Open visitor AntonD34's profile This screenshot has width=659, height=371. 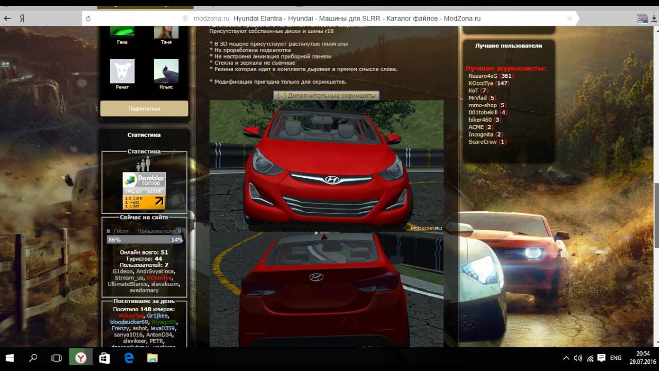159,335
